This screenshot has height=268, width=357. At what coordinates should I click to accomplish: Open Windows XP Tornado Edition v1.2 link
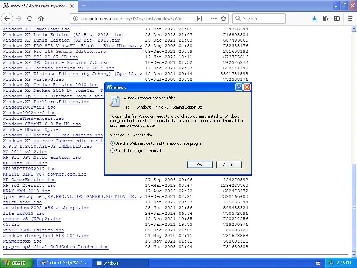[59, 68]
